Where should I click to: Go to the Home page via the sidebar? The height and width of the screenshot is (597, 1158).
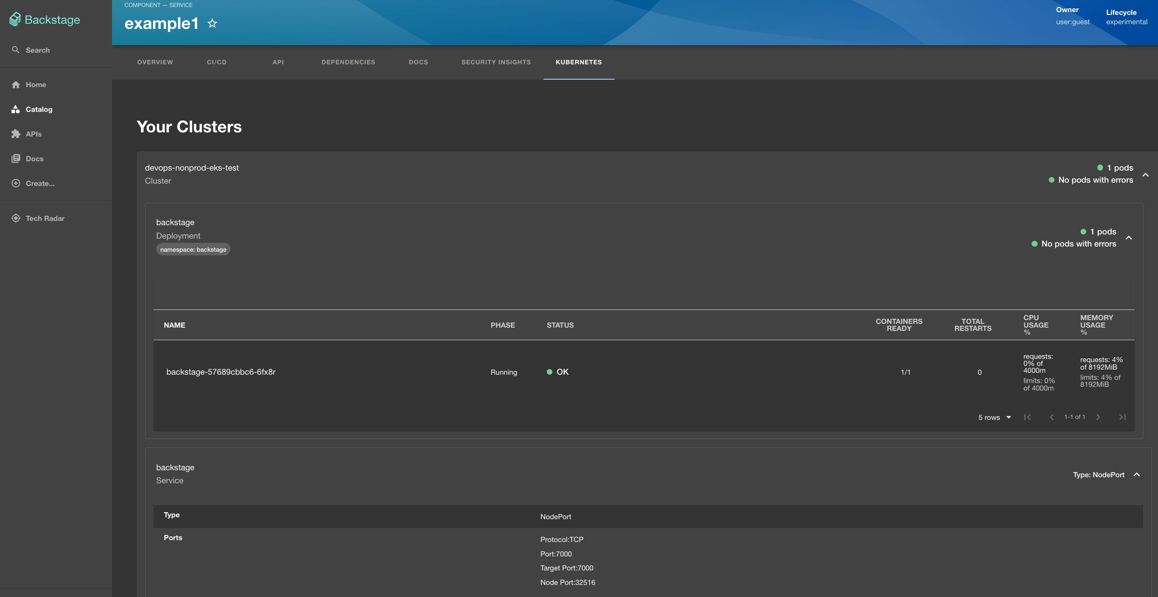(x=35, y=84)
